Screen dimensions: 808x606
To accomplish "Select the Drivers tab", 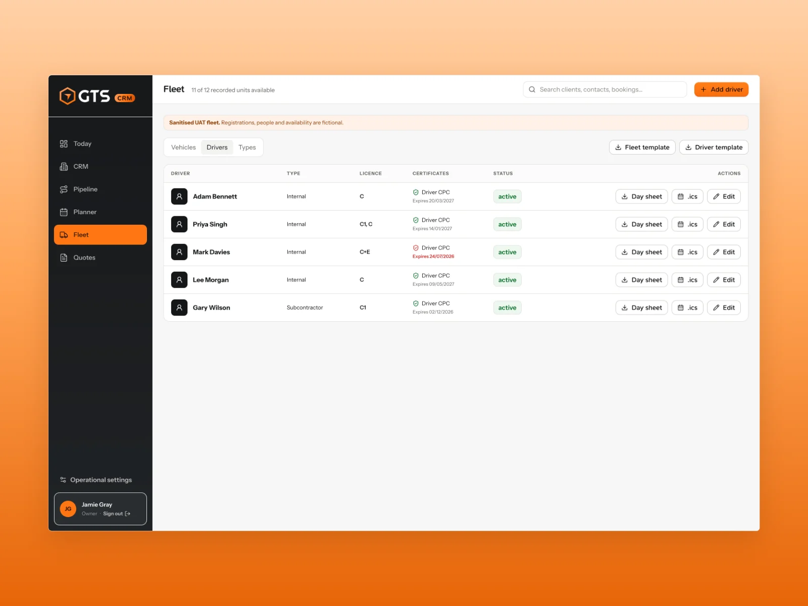I will pyautogui.click(x=217, y=147).
